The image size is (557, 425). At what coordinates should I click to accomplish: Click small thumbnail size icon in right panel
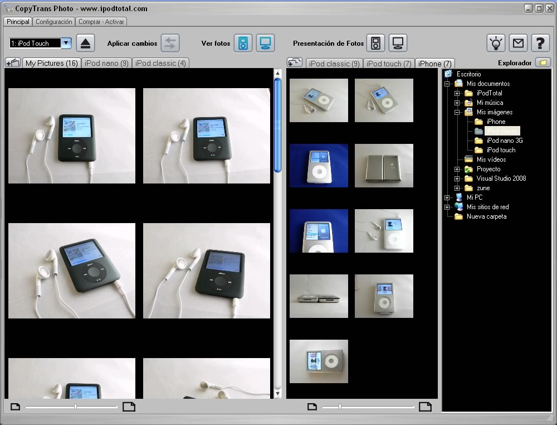[312, 407]
